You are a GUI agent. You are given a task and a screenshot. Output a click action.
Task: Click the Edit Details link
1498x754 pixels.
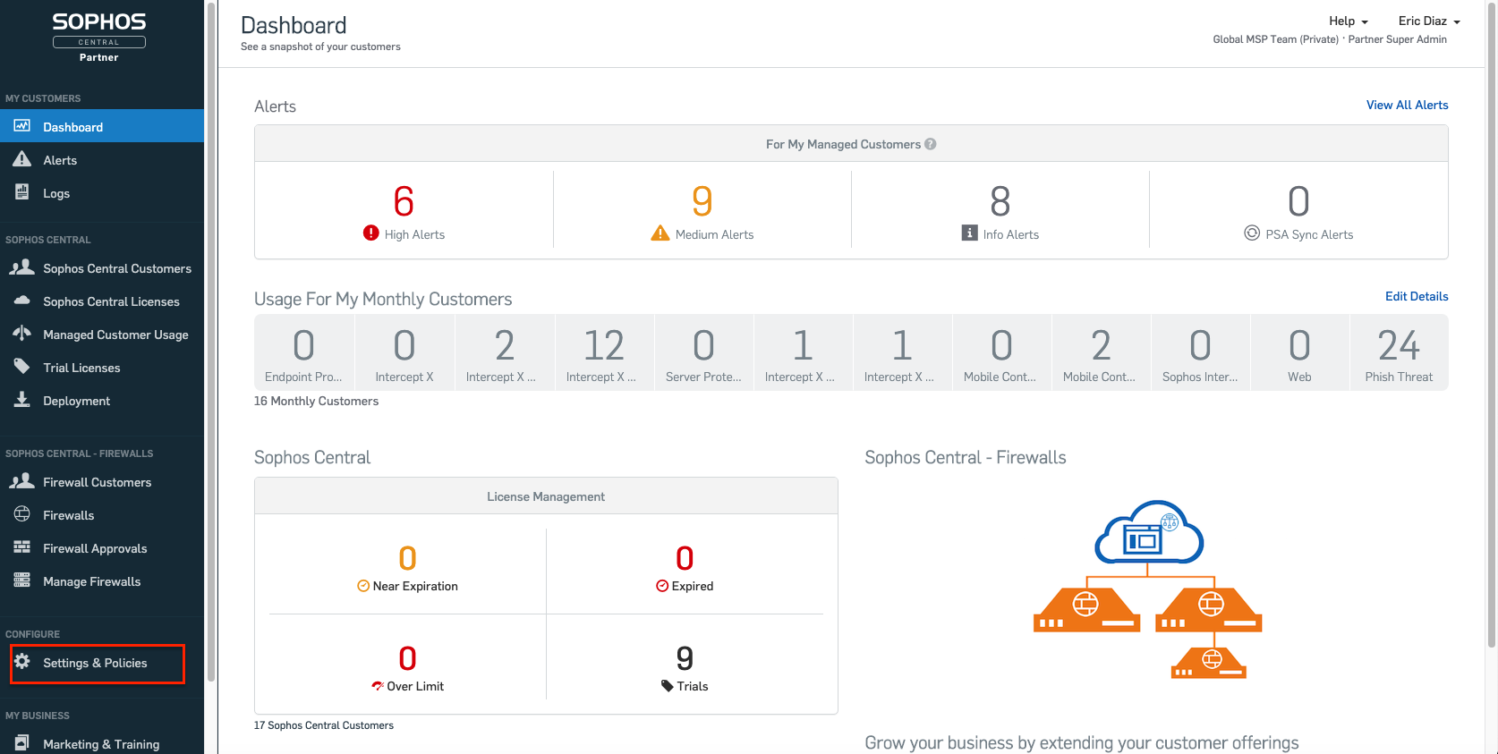pos(1417,296)
